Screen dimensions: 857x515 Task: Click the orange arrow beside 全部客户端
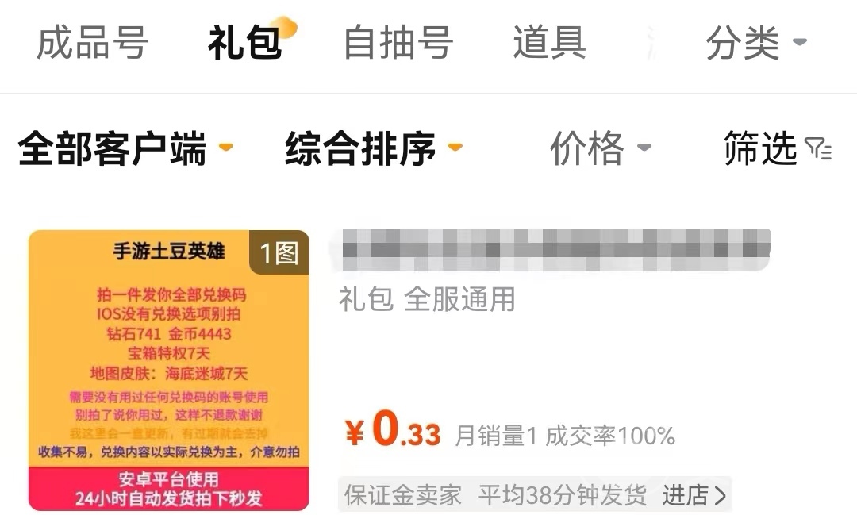pyautogui.click(x=226, y=147)
